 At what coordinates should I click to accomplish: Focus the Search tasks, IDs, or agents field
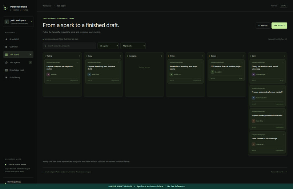coord(69,46)
